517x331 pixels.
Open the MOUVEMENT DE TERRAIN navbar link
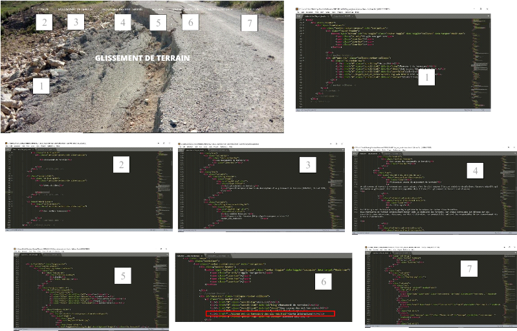75,10
